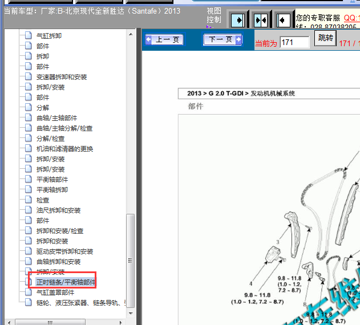Open 气缸盖罩部件 entry
This screenshot has width=360, height=325.
pos(55,292)
